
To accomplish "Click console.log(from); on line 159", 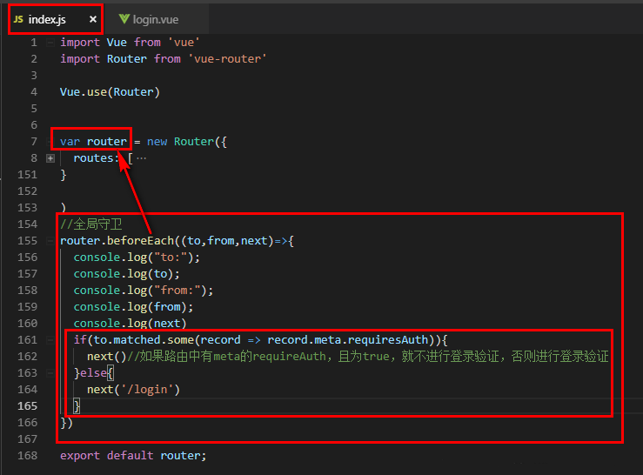I will point(133,307).
